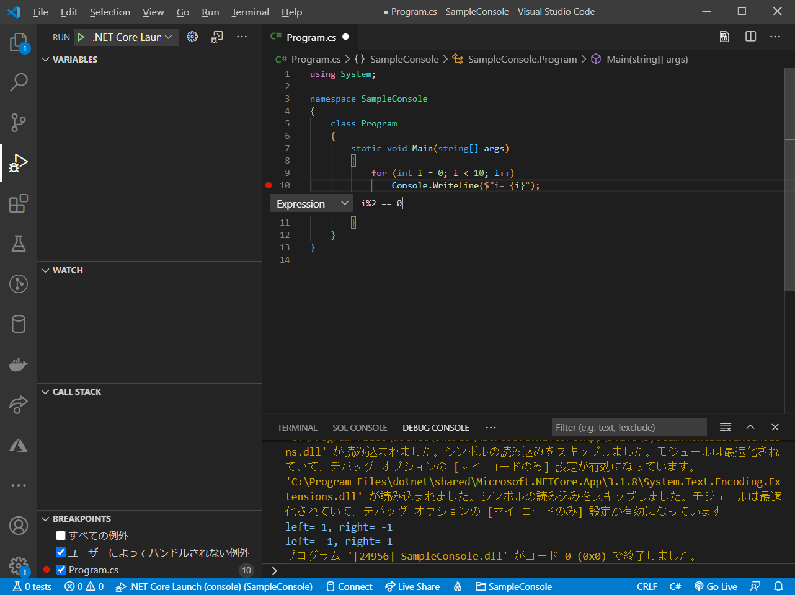Select the Program.cs editor tab
Viewport: 795px width, 595px height.
click(310, 37)
